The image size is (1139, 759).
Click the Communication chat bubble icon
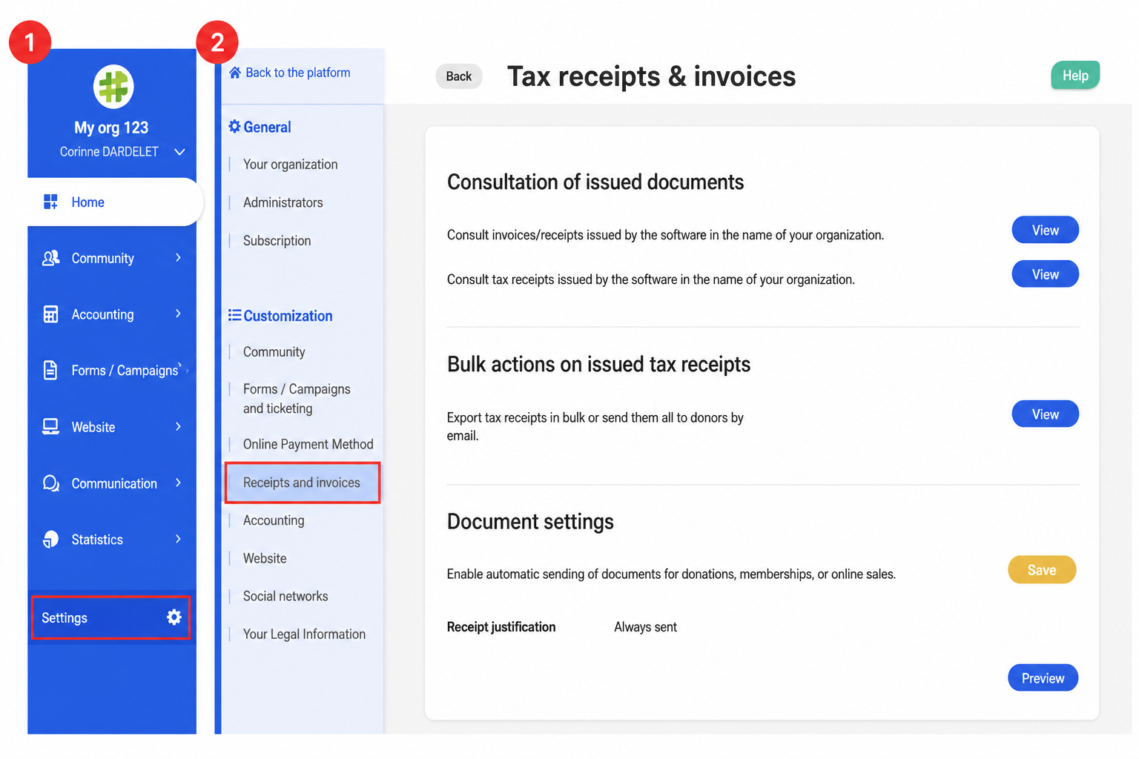click(x=50, y=483)
